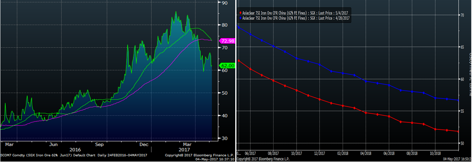
Task: Click the 10/2018 x-axis label
Action: pos(435,153)
